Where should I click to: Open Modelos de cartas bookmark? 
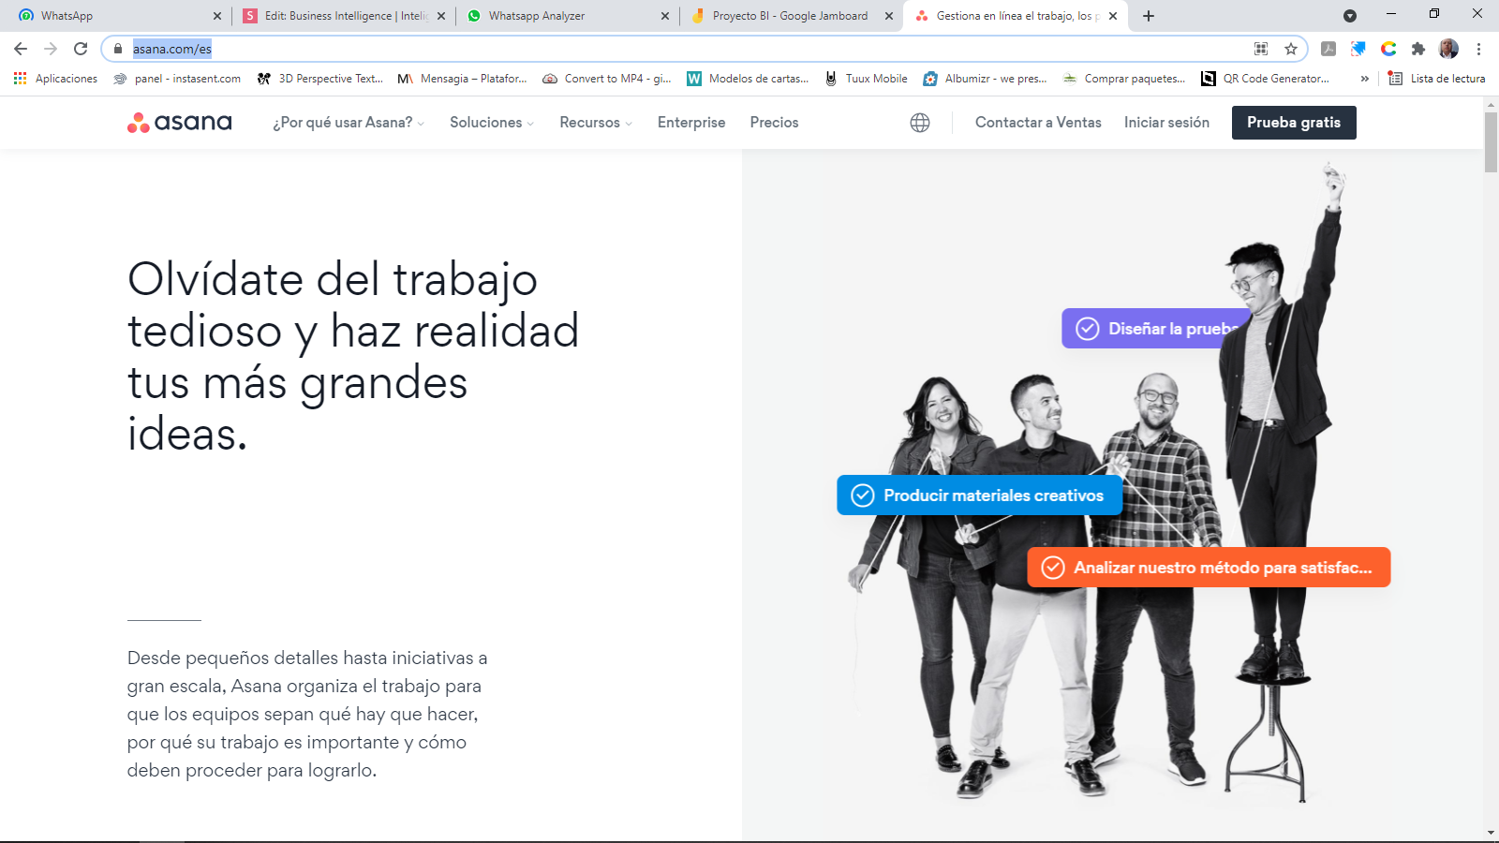coord(748,79)
